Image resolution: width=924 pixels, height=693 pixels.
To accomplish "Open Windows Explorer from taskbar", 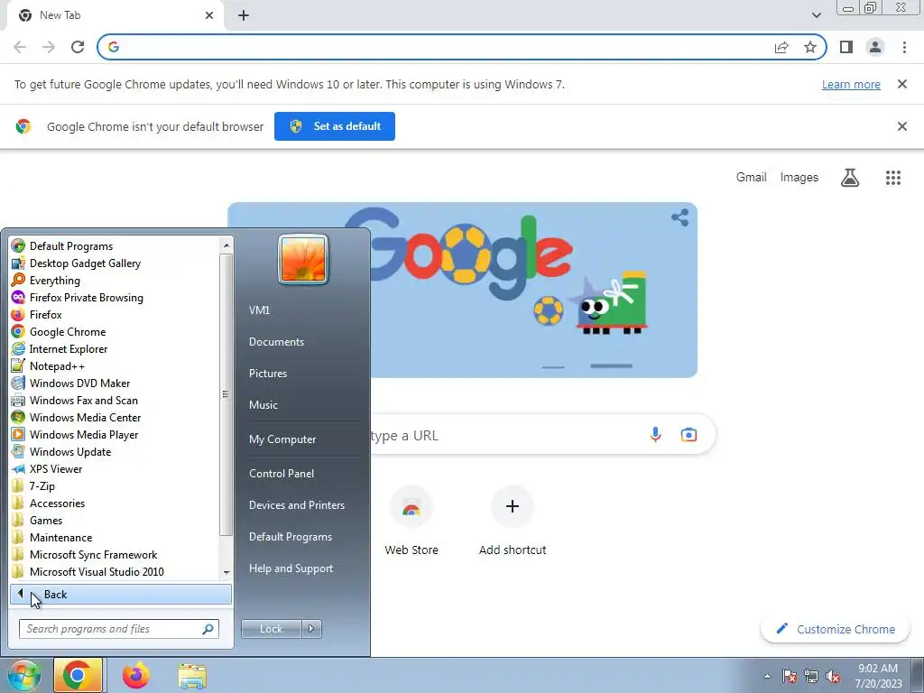I will 192,675.
